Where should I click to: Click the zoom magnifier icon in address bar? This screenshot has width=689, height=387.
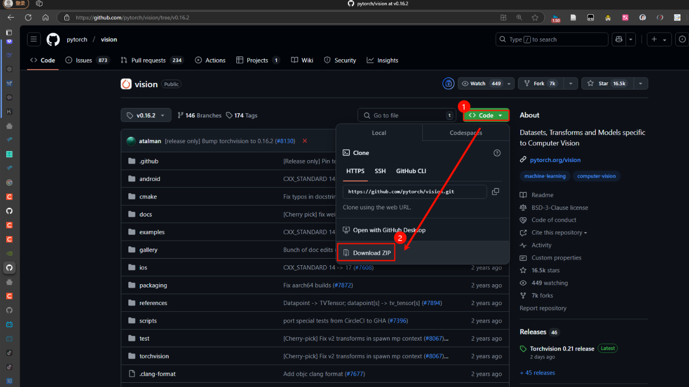coord(519,18)
